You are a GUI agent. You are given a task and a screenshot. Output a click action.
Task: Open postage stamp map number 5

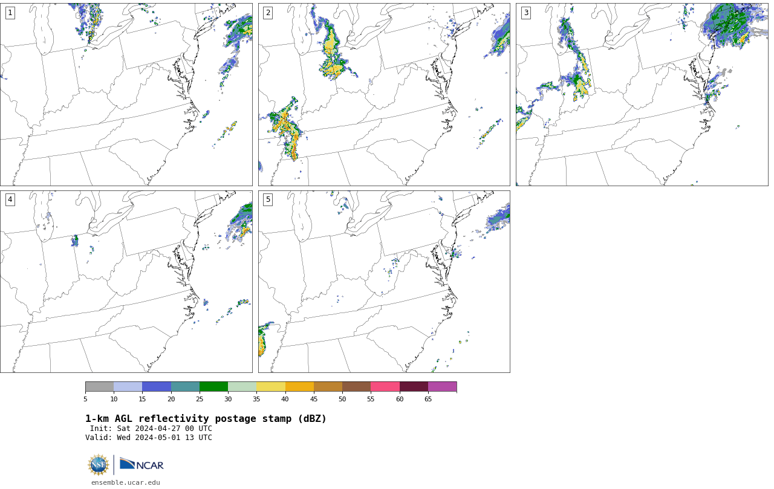click(384, 282)
